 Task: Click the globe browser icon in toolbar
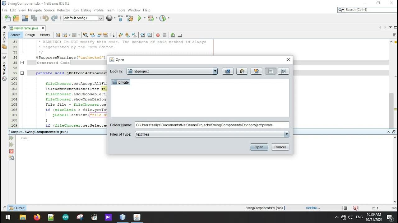click(109, 18)
